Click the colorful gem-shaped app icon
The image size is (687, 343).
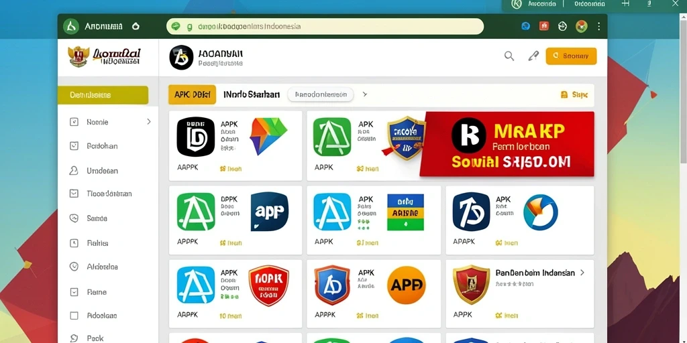[x=268, y=136]
